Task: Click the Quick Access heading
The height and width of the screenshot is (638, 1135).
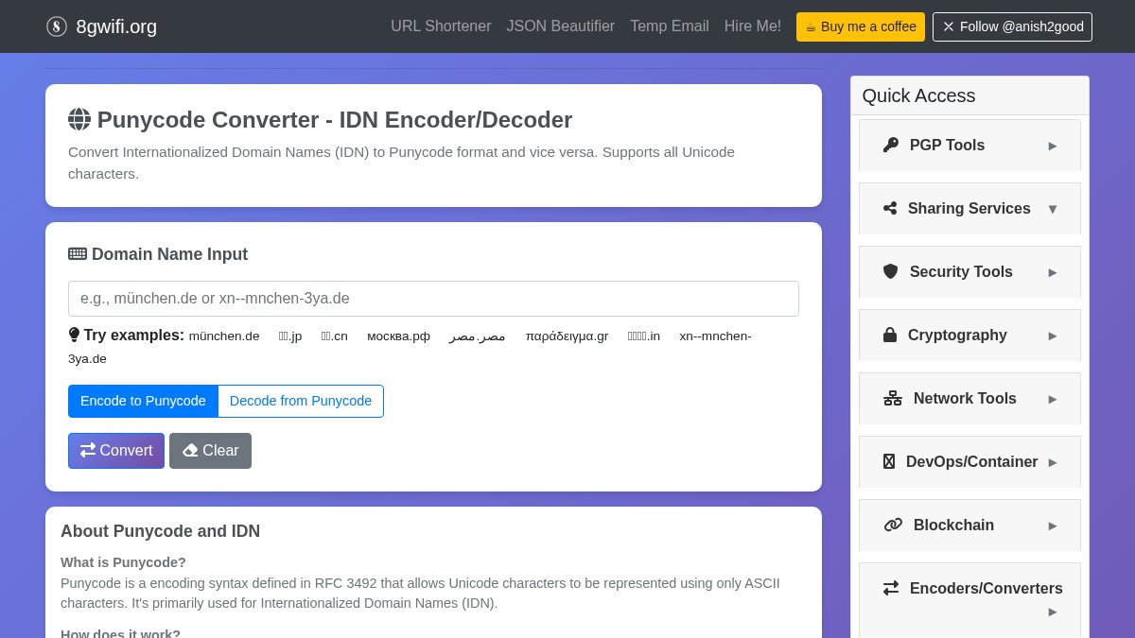Action: pos(918,95)
